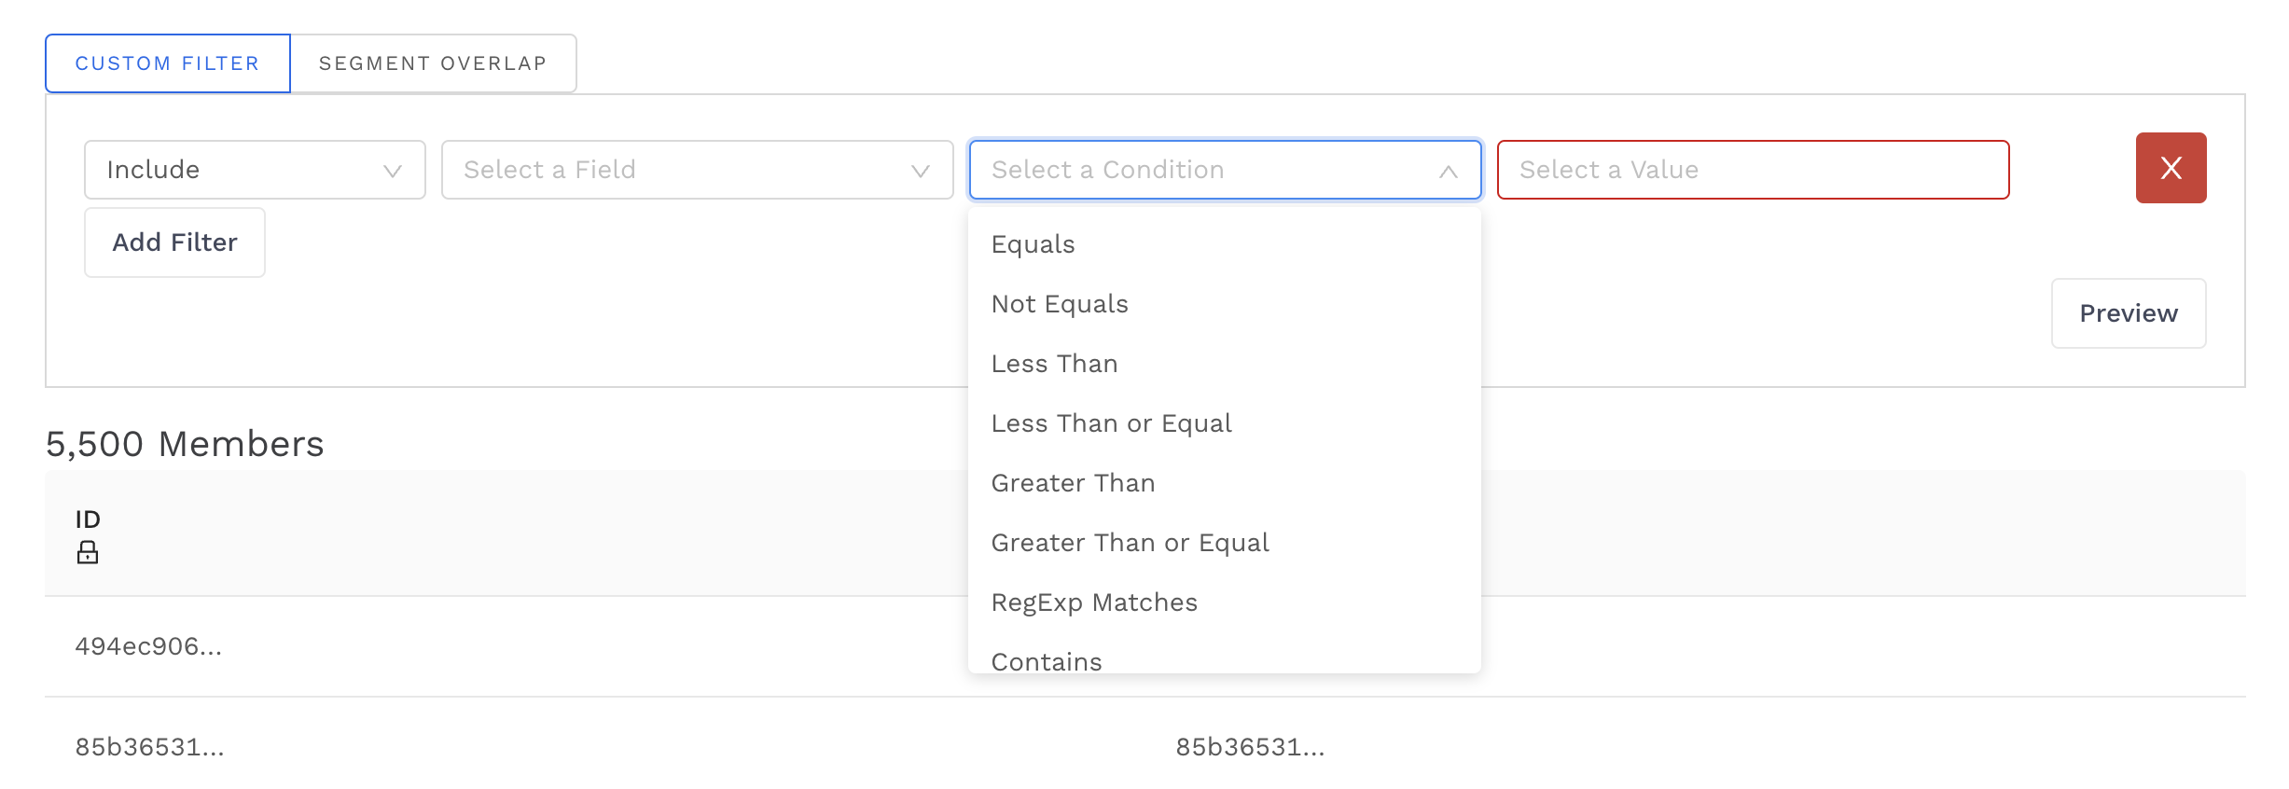Image resolution: width=2289 pixels, height=789 pixels.
Task: Choose Greater Than or Equal option
Action: [1130, 543]
